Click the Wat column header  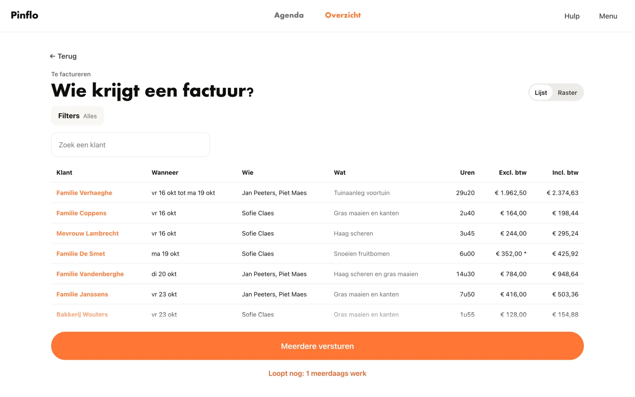click(340, 173)
